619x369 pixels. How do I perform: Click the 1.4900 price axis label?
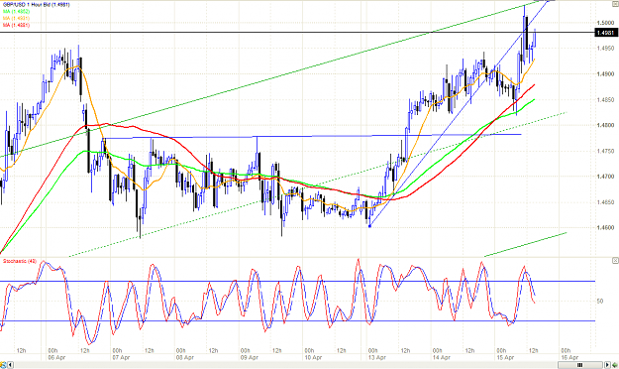coord(605,74)
